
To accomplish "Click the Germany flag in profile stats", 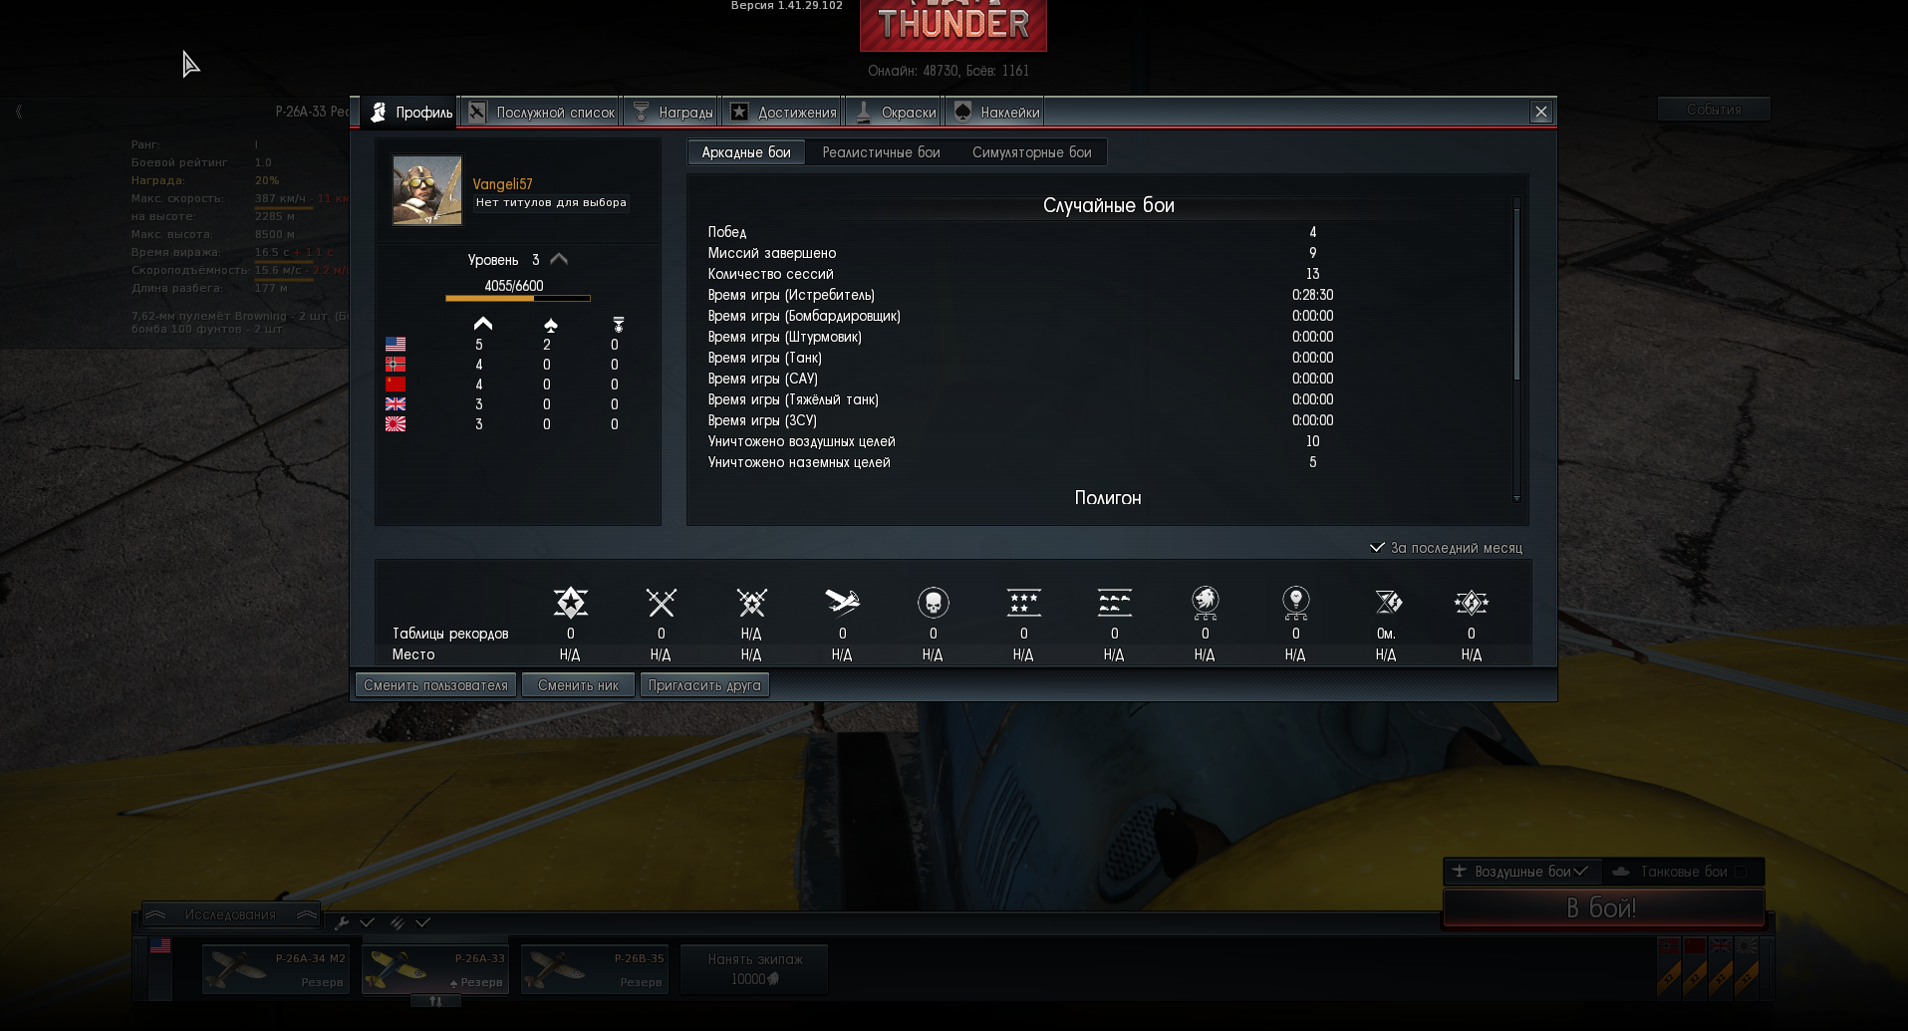I will click(396, 364).
